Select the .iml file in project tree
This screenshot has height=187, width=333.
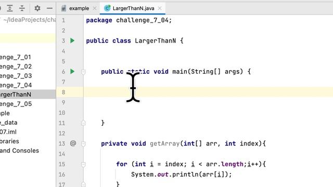(8, 131)
